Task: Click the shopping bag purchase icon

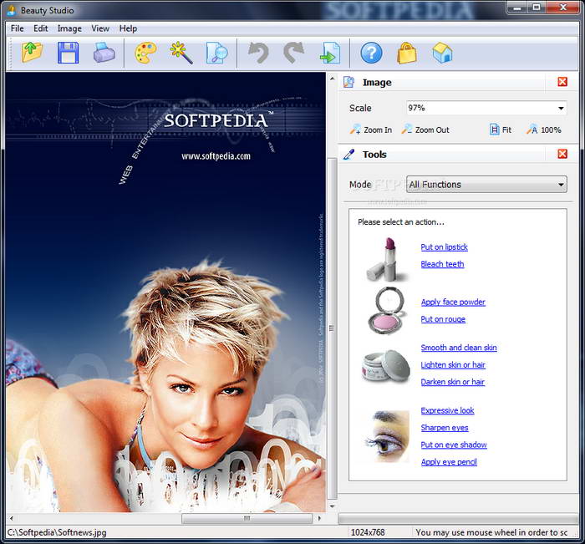Action: click(407, 53)
